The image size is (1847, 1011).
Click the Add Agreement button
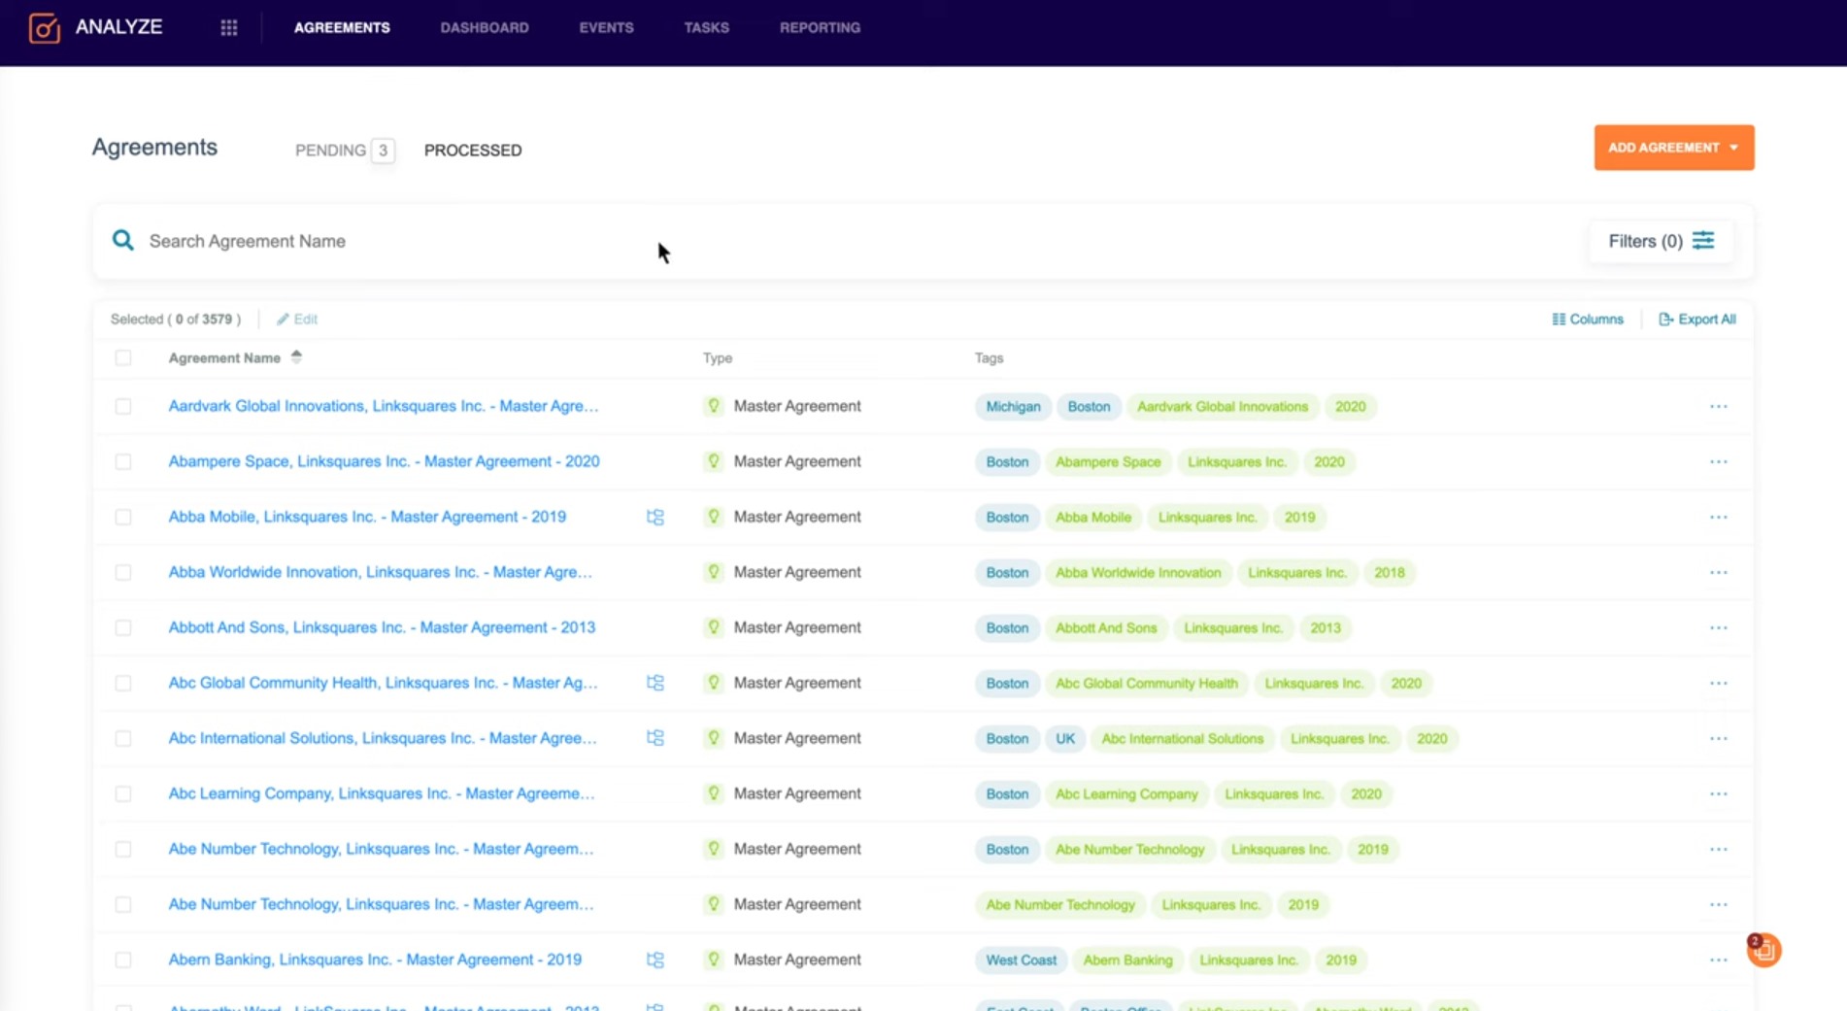click(x=1674, y=148)
